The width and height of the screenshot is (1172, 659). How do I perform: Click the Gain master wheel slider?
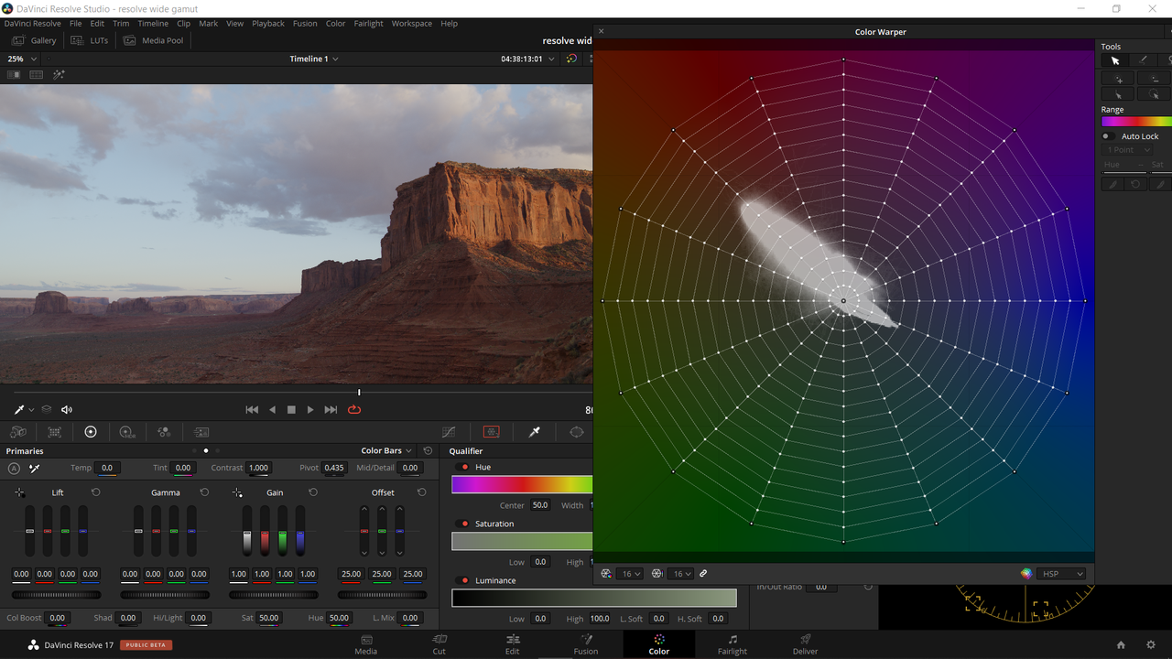pos(274,595)
